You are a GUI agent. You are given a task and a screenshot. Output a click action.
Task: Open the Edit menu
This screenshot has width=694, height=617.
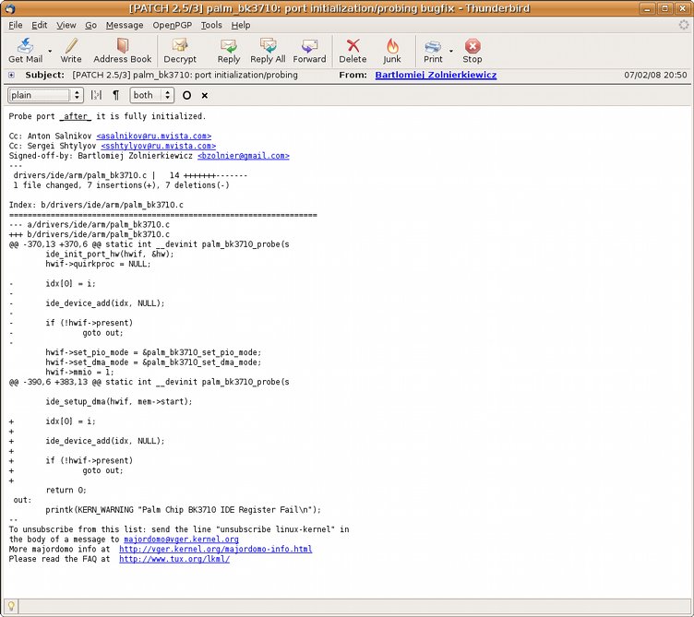40,25
